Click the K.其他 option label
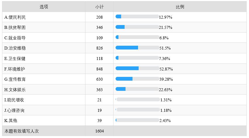Viewport: 249px width, 138px height. tap(11, 121)
